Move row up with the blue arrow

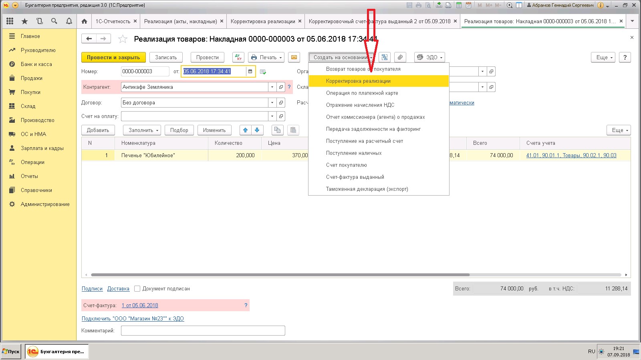click(x=246, y=130)
